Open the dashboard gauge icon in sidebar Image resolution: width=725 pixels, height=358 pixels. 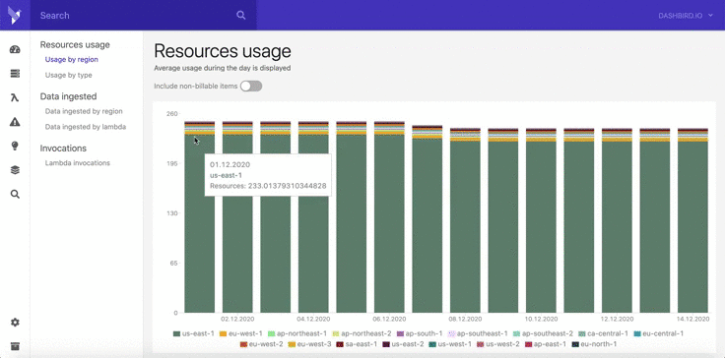click(x=15, y=50)
